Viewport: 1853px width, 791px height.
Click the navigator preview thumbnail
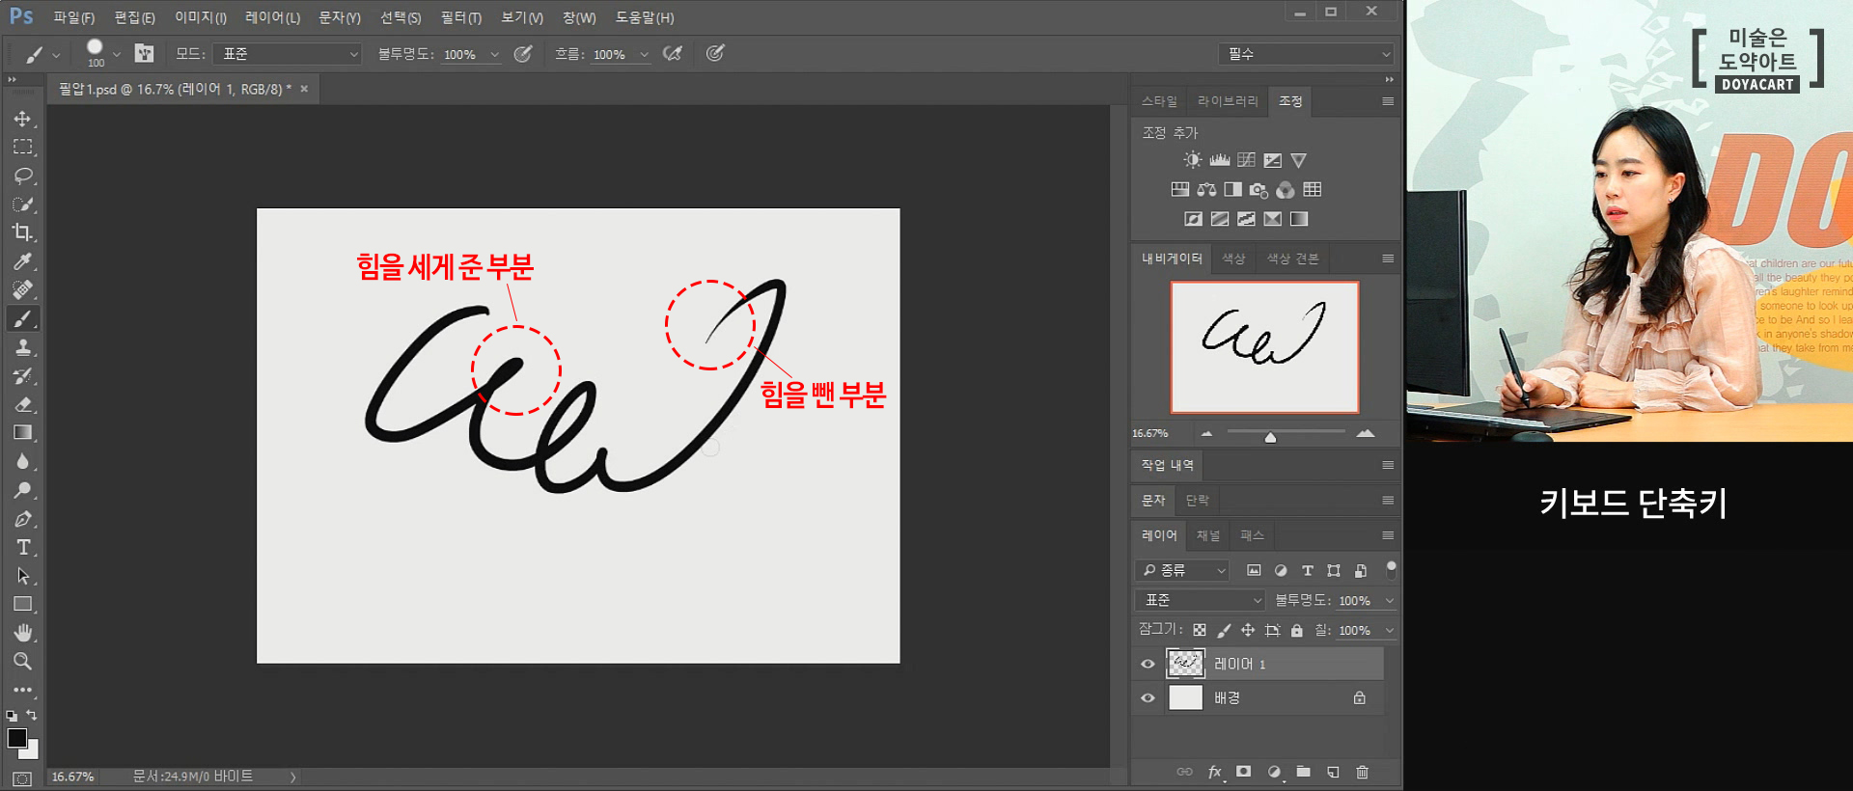point(1264,347)
